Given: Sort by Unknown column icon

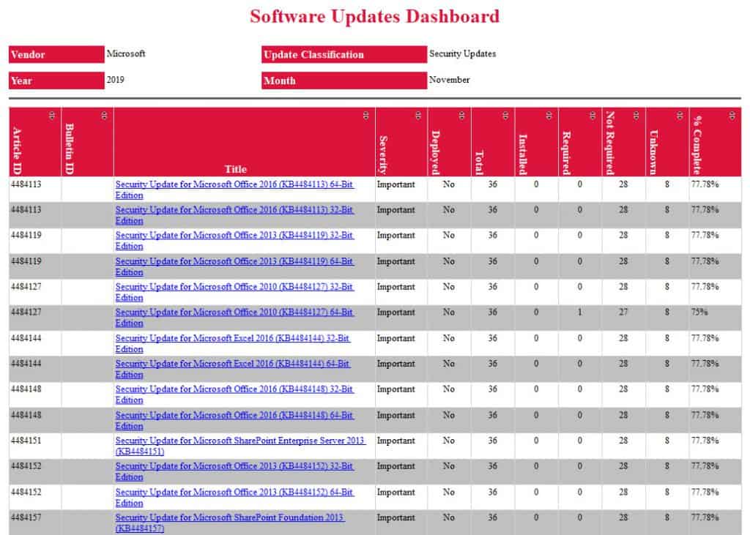Looking at the screenshot, I should 680,115.
